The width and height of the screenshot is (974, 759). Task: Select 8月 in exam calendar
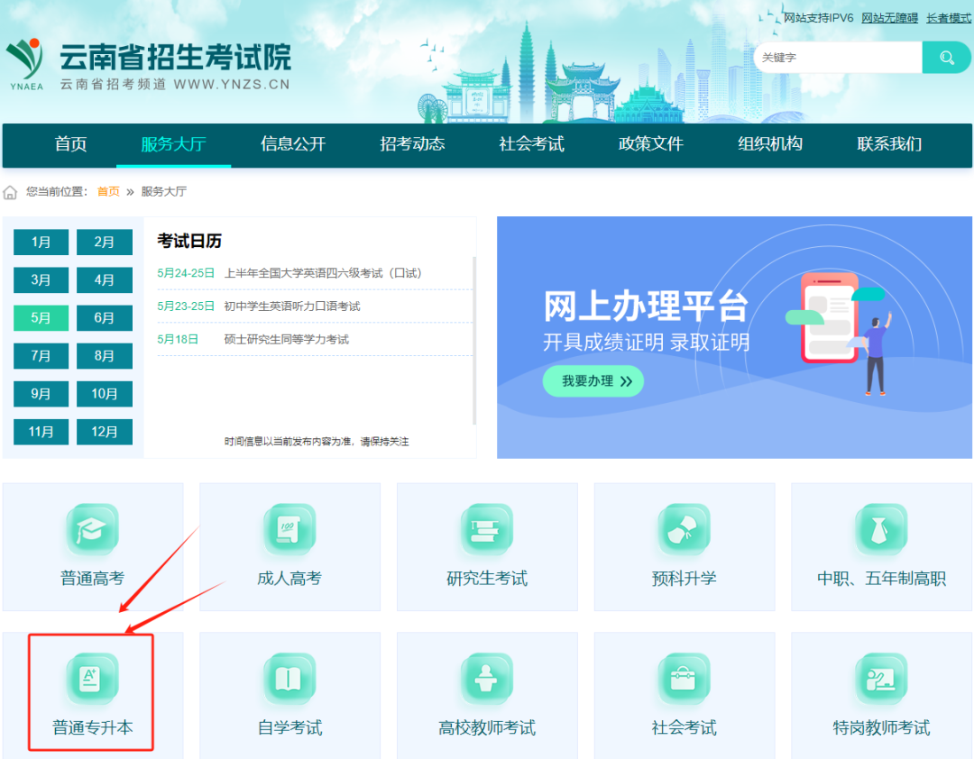[x=105, y=356]
